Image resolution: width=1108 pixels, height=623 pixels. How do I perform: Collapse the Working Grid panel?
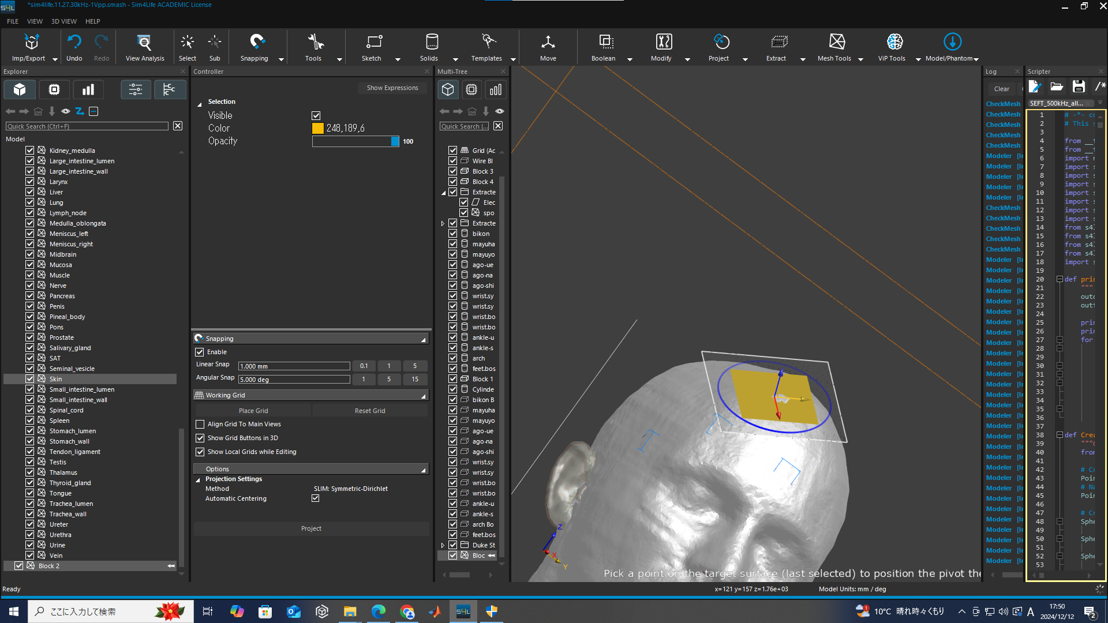(424, 396)
